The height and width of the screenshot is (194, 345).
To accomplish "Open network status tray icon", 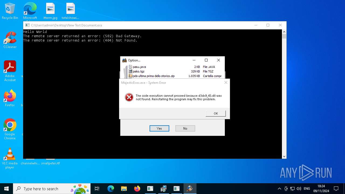I will click(292, 189).
